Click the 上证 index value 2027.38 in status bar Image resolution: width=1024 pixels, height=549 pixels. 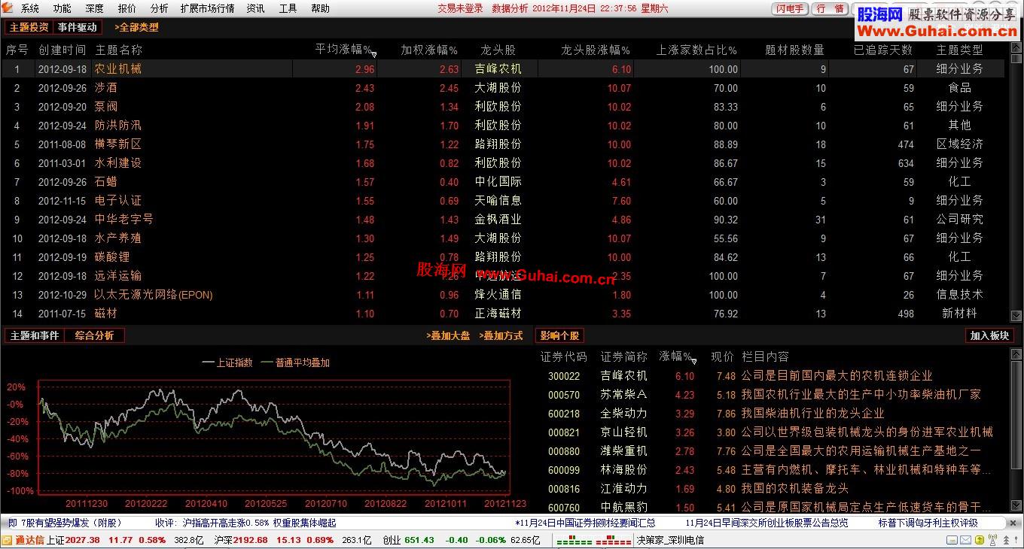(83, 540)
